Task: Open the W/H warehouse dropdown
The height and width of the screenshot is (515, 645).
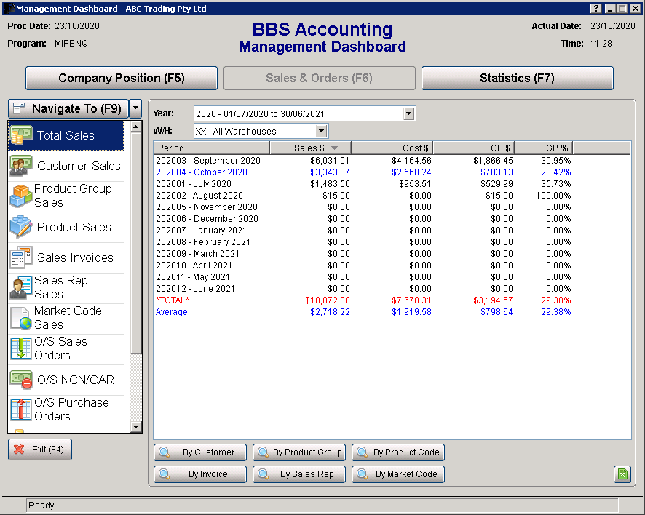Action: pyautogui.click(x=322, y=131)
